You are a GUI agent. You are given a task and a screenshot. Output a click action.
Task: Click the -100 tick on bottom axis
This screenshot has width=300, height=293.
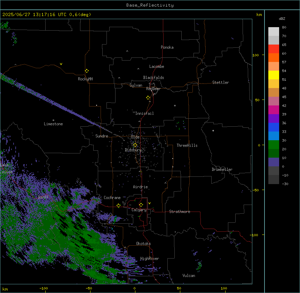tap(44, 288)
